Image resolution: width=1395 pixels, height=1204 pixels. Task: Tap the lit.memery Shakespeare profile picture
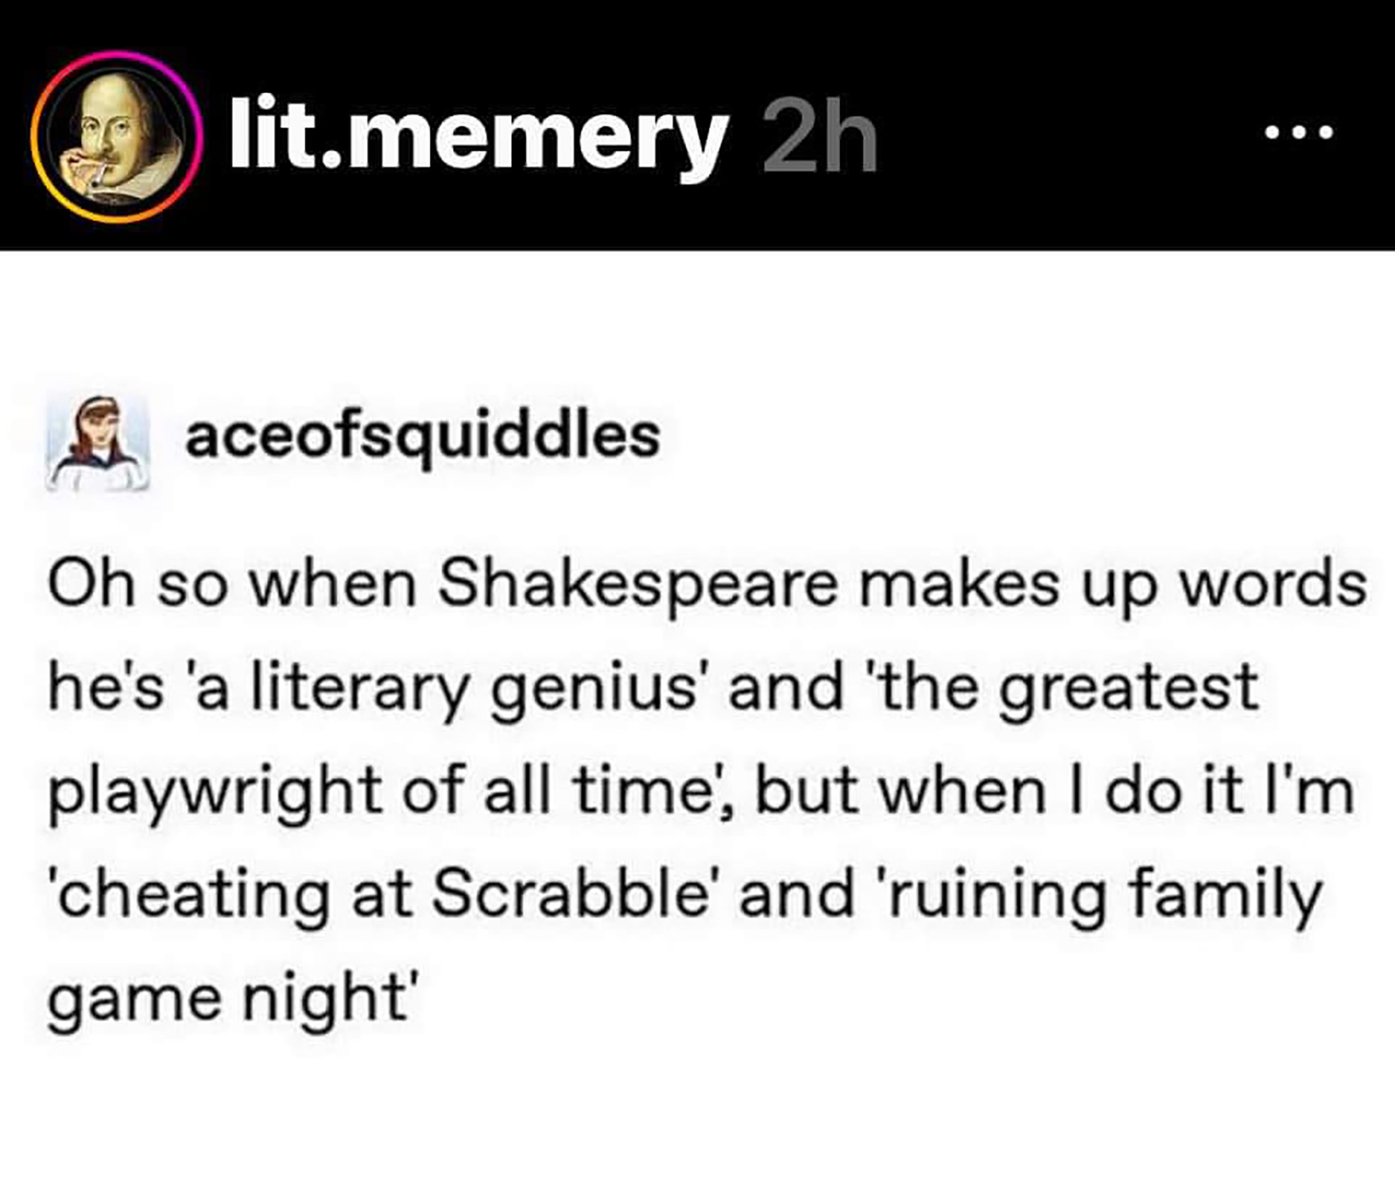(x=115, y=136)
